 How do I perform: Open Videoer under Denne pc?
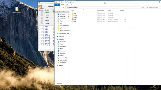click(x=61, y=56)
